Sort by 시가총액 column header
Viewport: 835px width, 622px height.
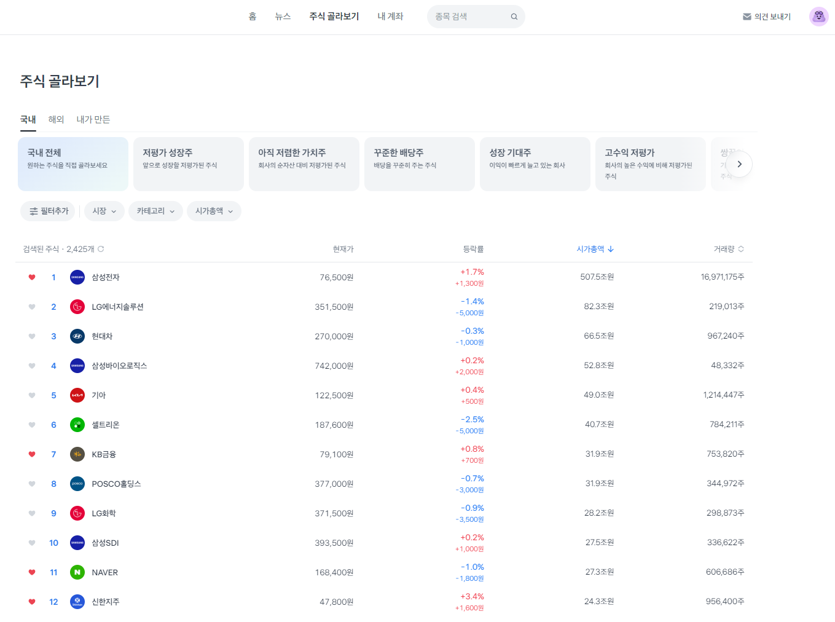(595, 249)
